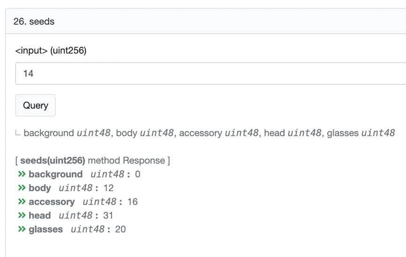Select the body result value 12

(109, 188)
